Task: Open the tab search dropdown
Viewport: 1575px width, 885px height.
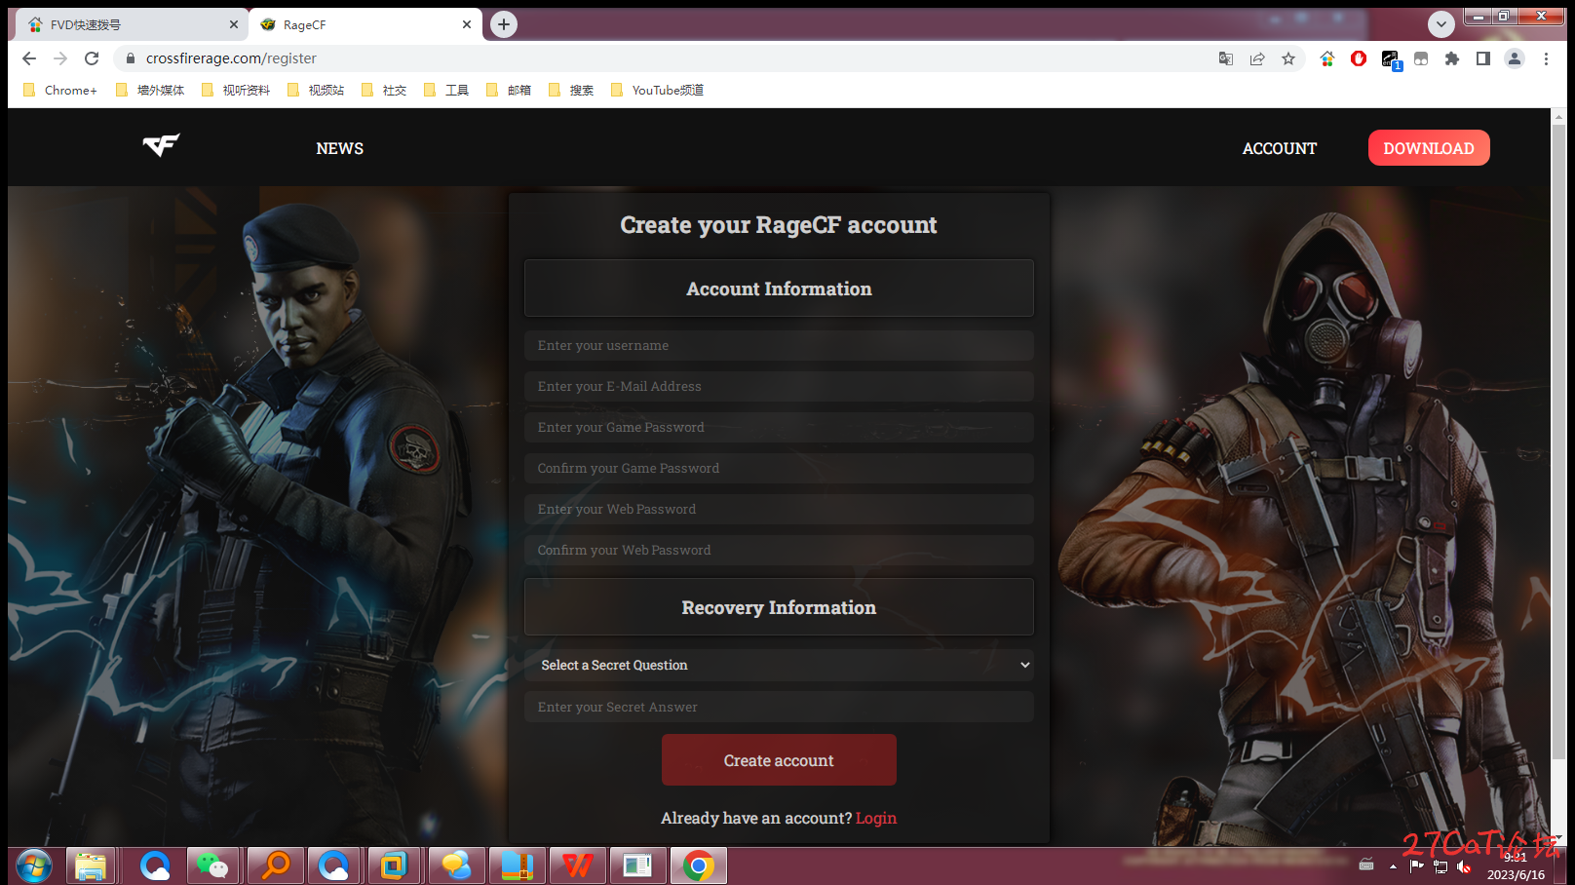Action: (x=1441, y=24)
